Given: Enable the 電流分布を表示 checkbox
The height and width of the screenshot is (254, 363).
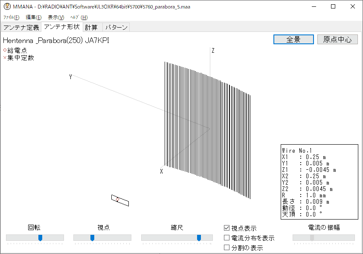Looking at the screenshot, I should point(227,238).
